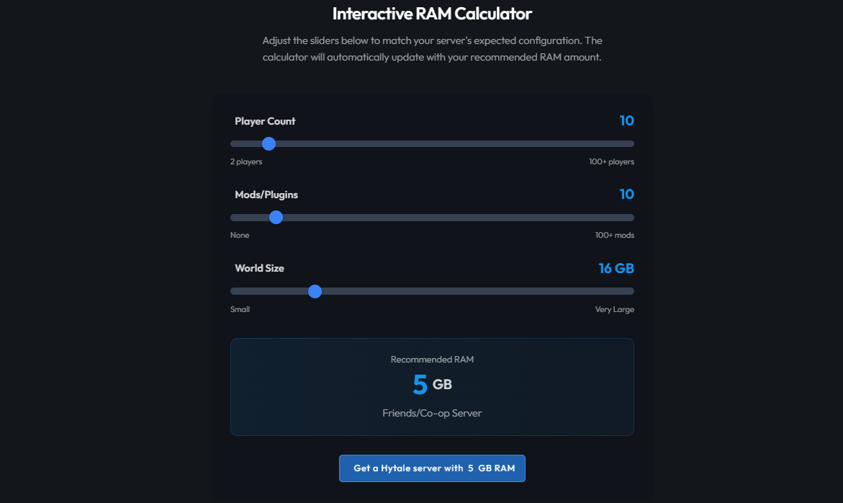Image resolution: width=843 pixels, height=503 pixels.
Task: Click the 'Very Large' world size label
Action: tap(614, 309)
